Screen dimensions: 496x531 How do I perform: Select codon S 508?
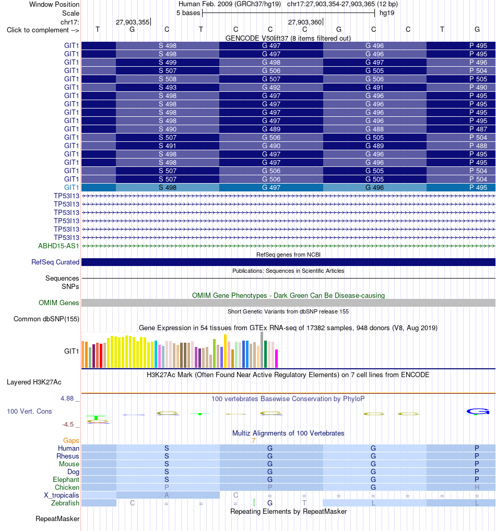point(168,79)
